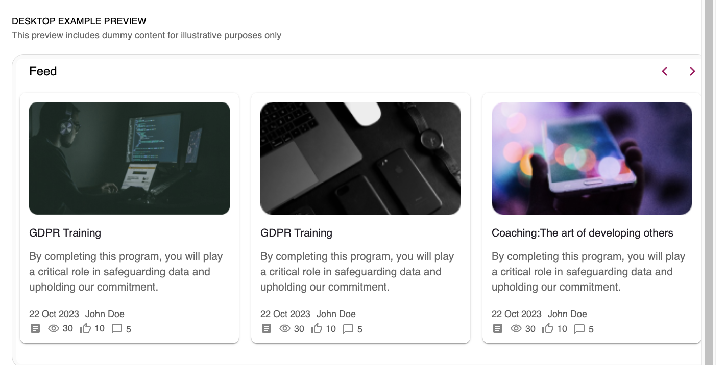This screenshot has width=726, height=365.
Task: Like the Coaching card with the thumbs-up icon
Action: pos(548,328)
